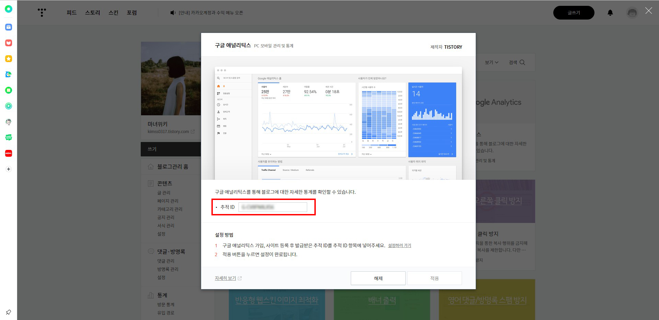Open the green square-ring sidebar icon

coord(9,90)
